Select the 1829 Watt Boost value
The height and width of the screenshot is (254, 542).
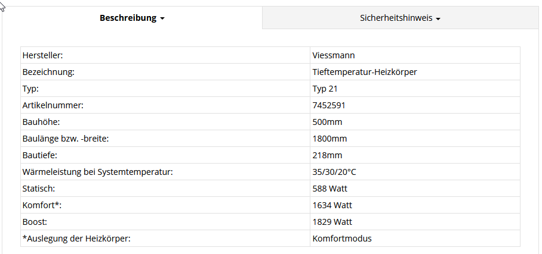(x=332, y=222)
